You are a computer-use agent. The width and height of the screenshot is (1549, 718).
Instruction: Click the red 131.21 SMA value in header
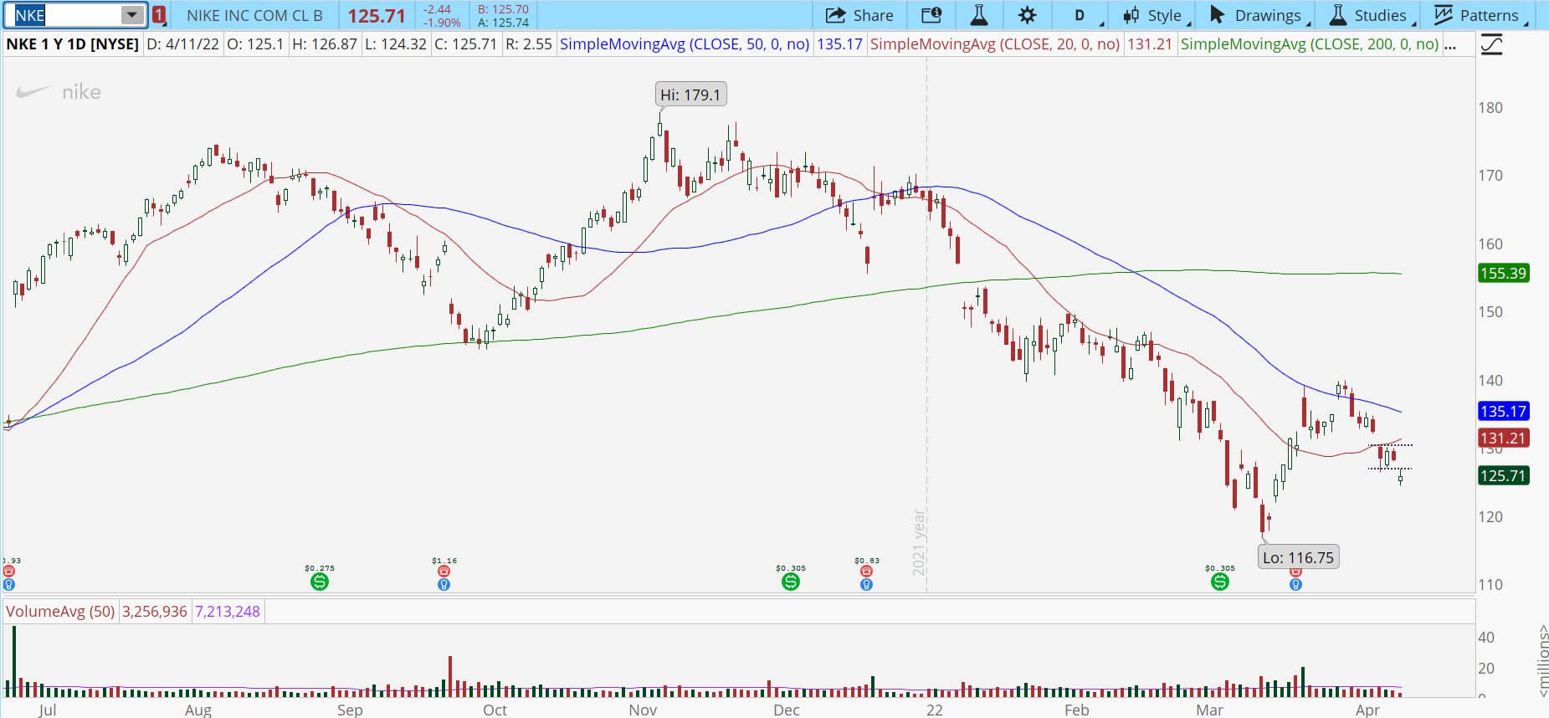pyautogui.click(x=1150, y=44)
